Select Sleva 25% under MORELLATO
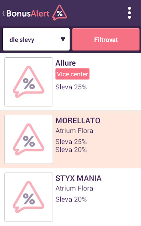Screen dimensions: 141x226 71,142
